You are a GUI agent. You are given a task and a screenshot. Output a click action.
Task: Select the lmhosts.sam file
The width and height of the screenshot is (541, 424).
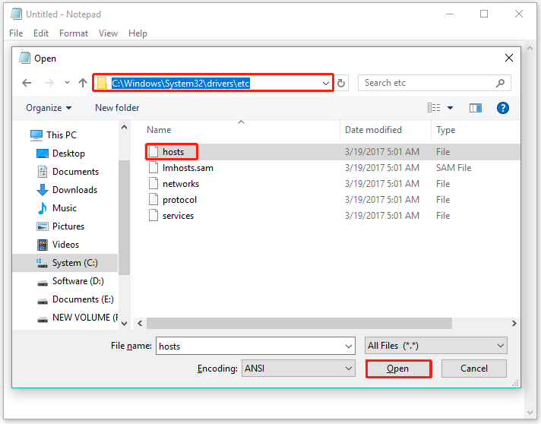(x=188, y=168)
